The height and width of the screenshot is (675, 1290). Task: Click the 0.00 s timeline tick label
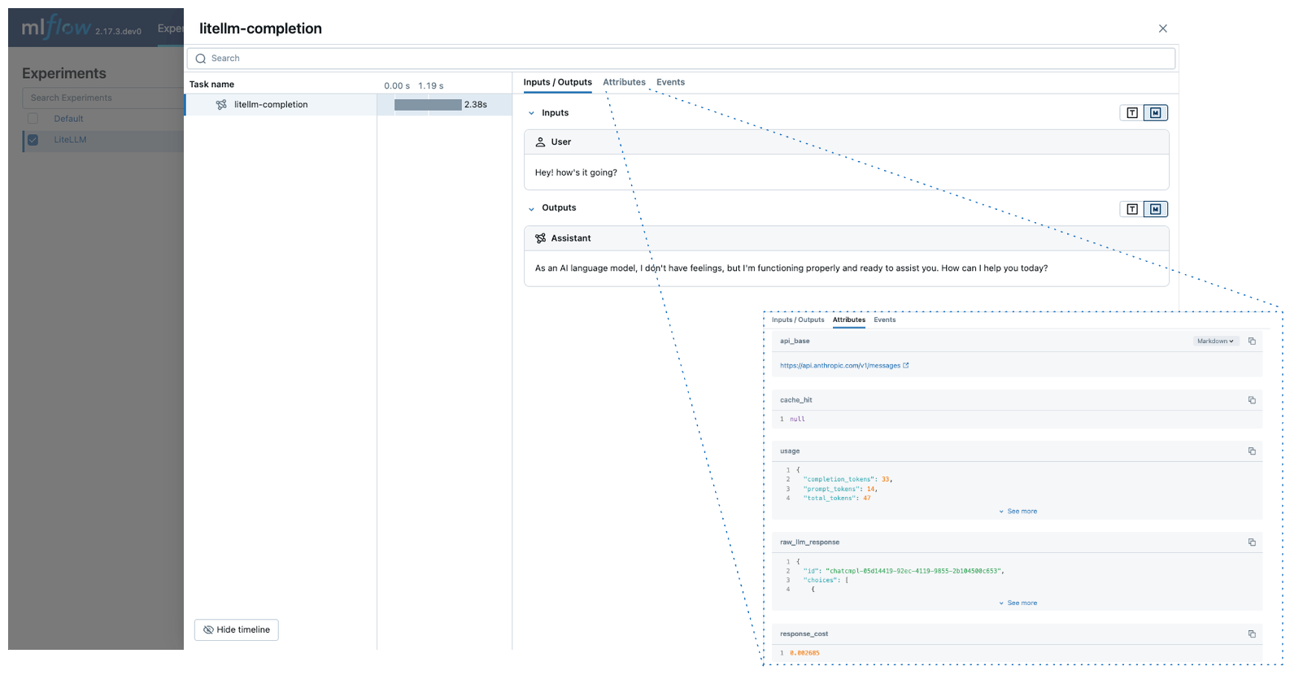point(396,85)
